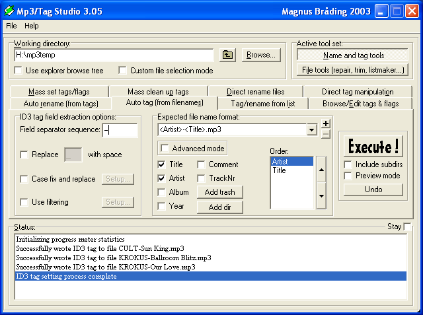Select 'ID3 tag setting process complete' line

click(211, 276)
